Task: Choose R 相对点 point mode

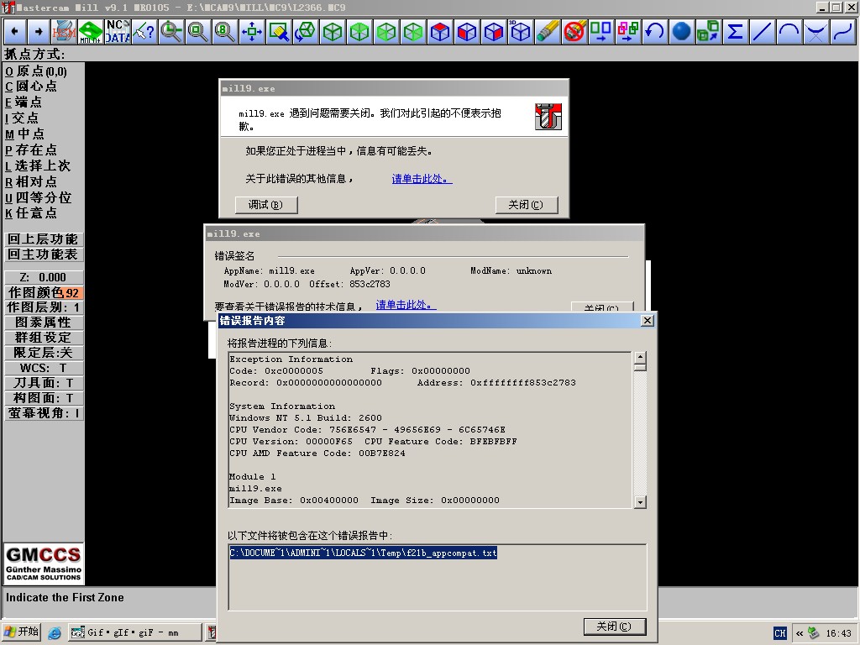Action: [x=32, y=182]
